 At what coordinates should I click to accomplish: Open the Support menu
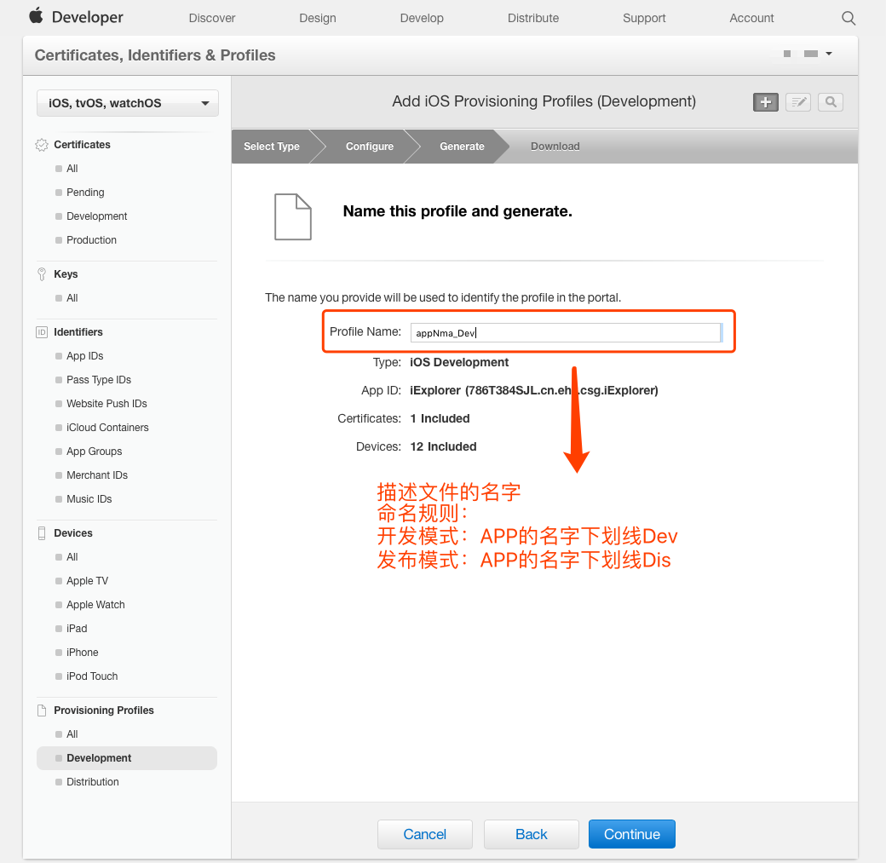pos(644,18)
